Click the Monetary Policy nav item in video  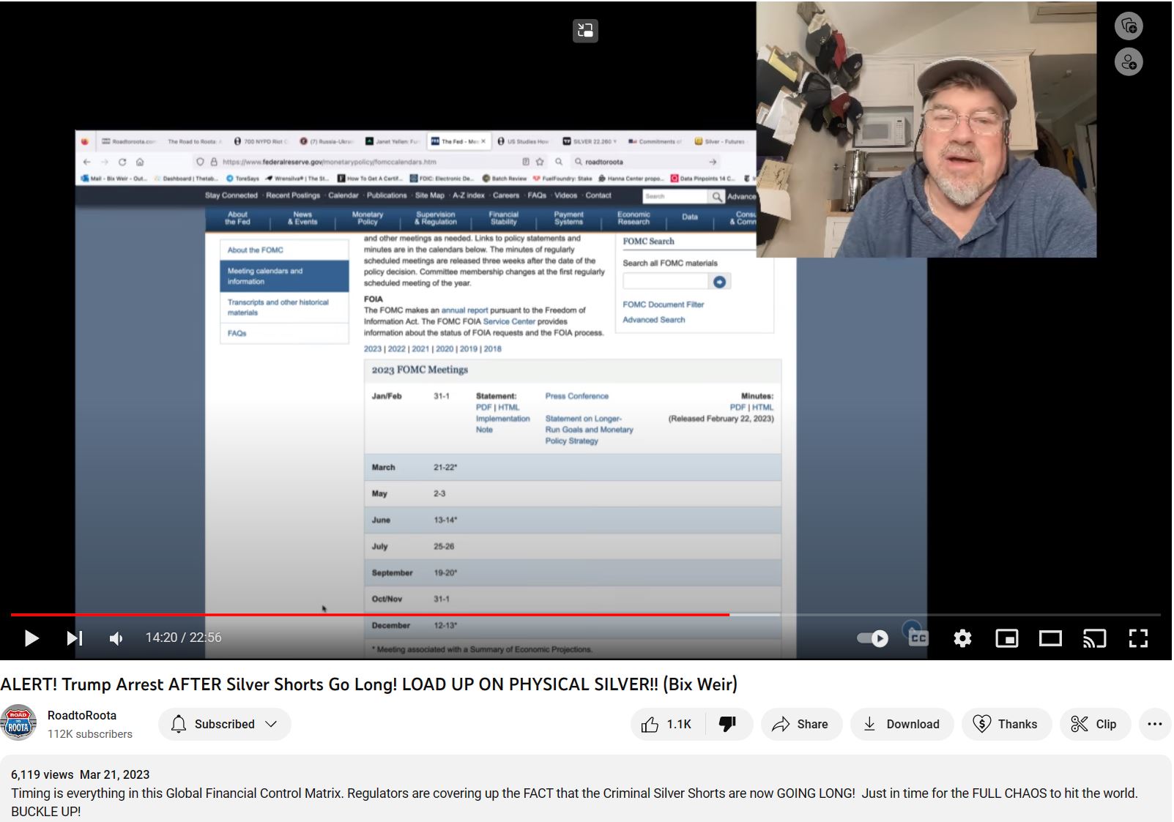pos(367,218)
